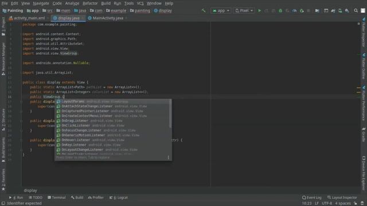Open the Flutter Inspector right sidebar panel
This screenshot has height=206, width=367.
pyautogui.click(x=364, y=32)
